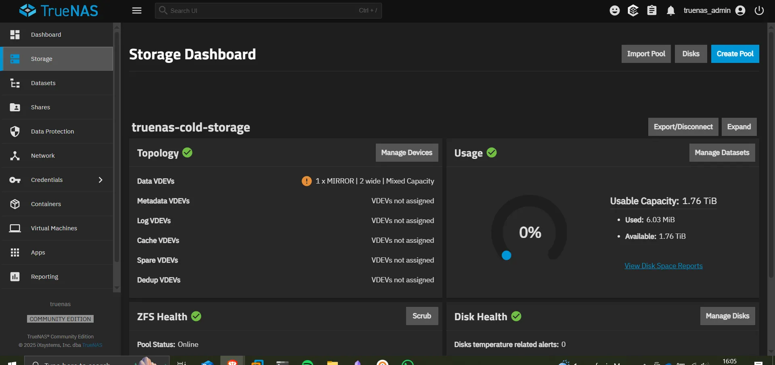
Task: Open the TrueCommand status icon
Action: coord(633,10)
